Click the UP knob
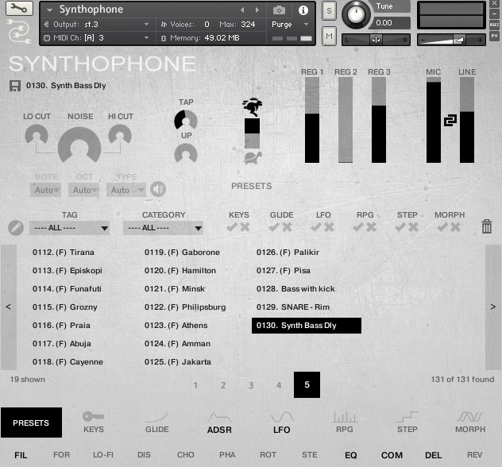502x467 pixels. click(x=186, y=153)
